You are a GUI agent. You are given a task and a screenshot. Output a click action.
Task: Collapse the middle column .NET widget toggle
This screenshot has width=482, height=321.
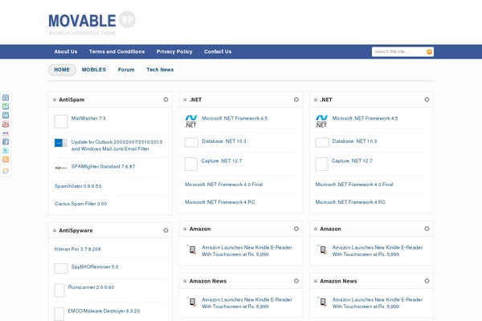[x=185, y=100]
